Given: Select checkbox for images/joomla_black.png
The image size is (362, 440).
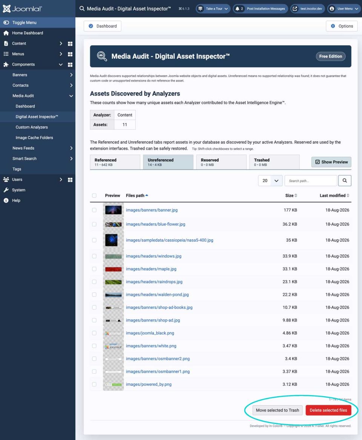Looking at the screenshot, I should 94,333.
